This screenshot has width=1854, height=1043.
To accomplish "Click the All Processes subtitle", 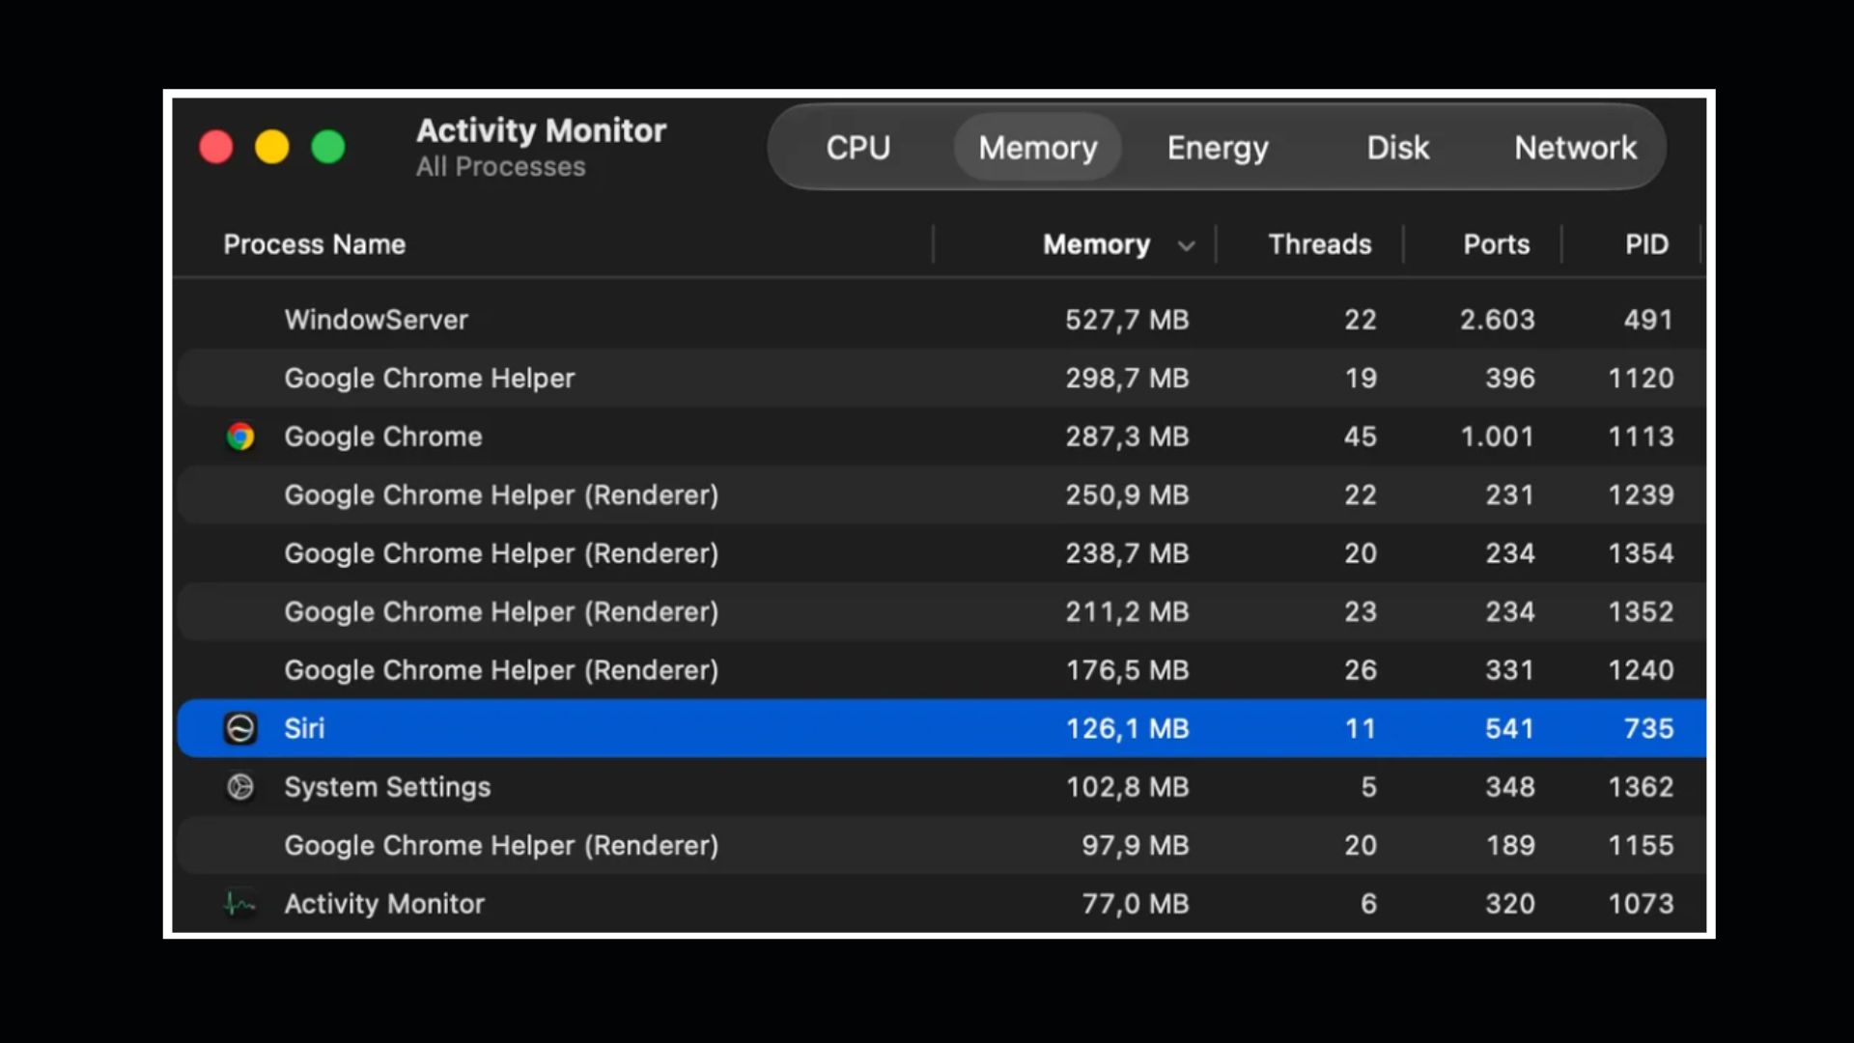I will 500,167.
